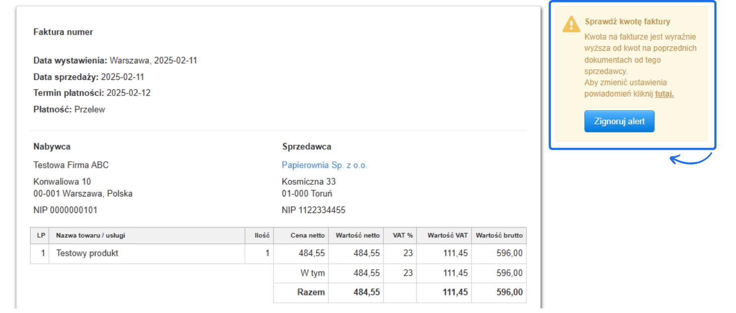
Task: Select seller street Kosmiczna 33
Action: point(309,181)
